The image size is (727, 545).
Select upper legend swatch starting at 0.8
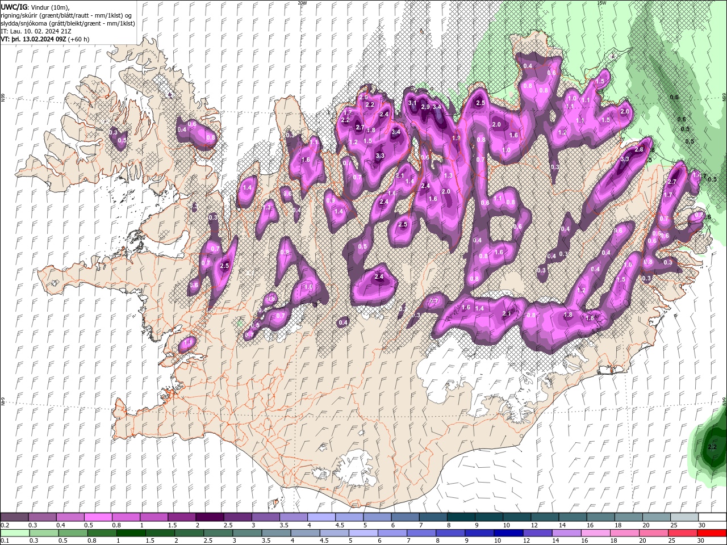[126, 517]
